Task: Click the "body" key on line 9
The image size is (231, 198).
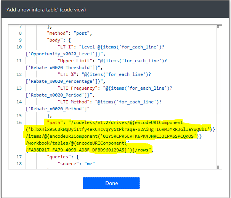Action: point(56,40)
